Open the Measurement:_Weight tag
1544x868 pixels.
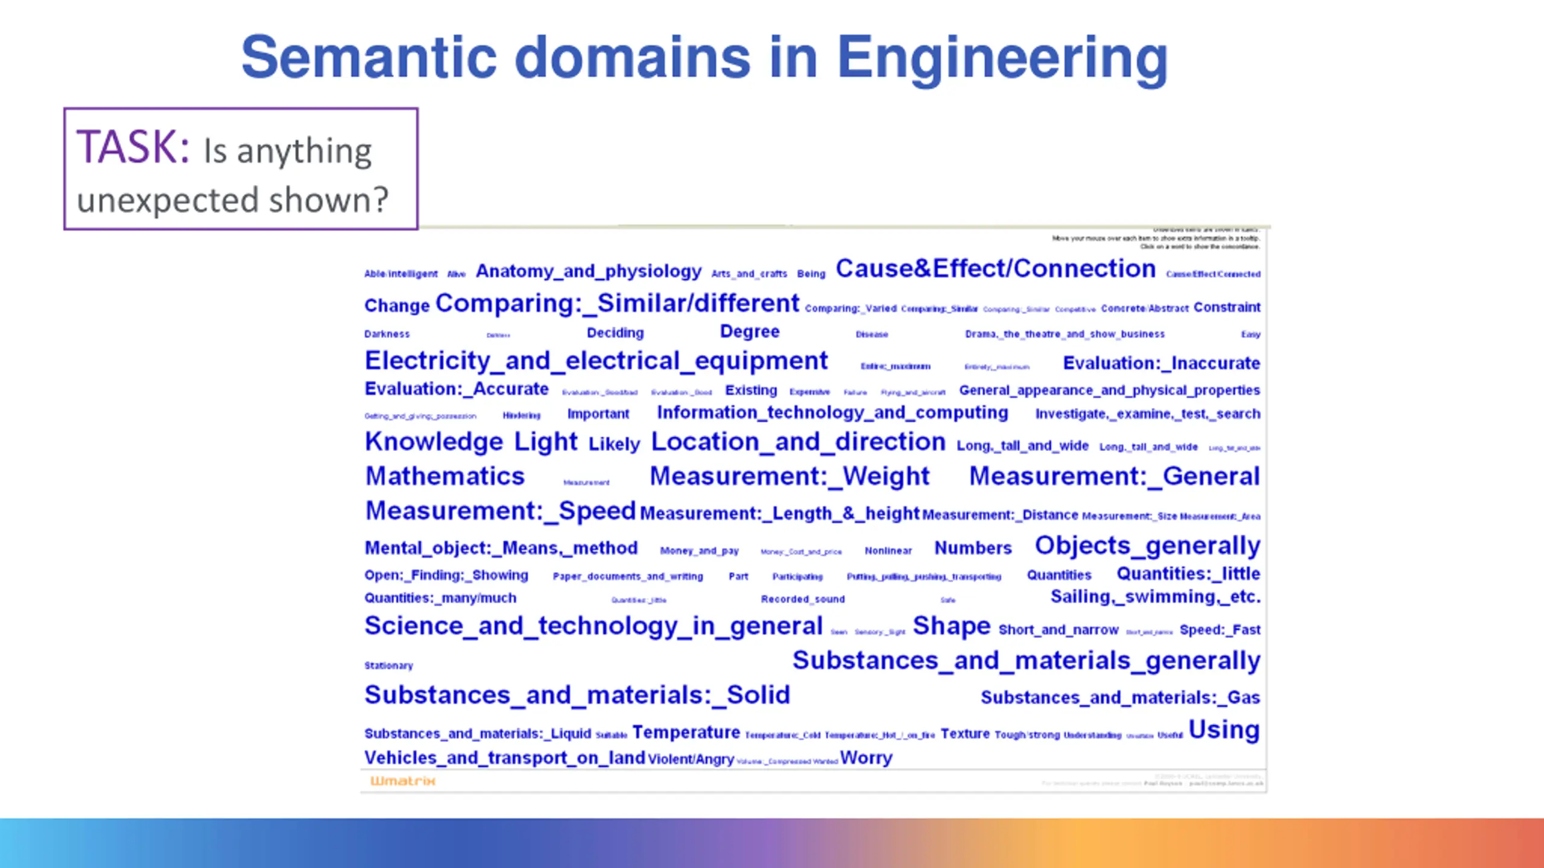[789, 476]
